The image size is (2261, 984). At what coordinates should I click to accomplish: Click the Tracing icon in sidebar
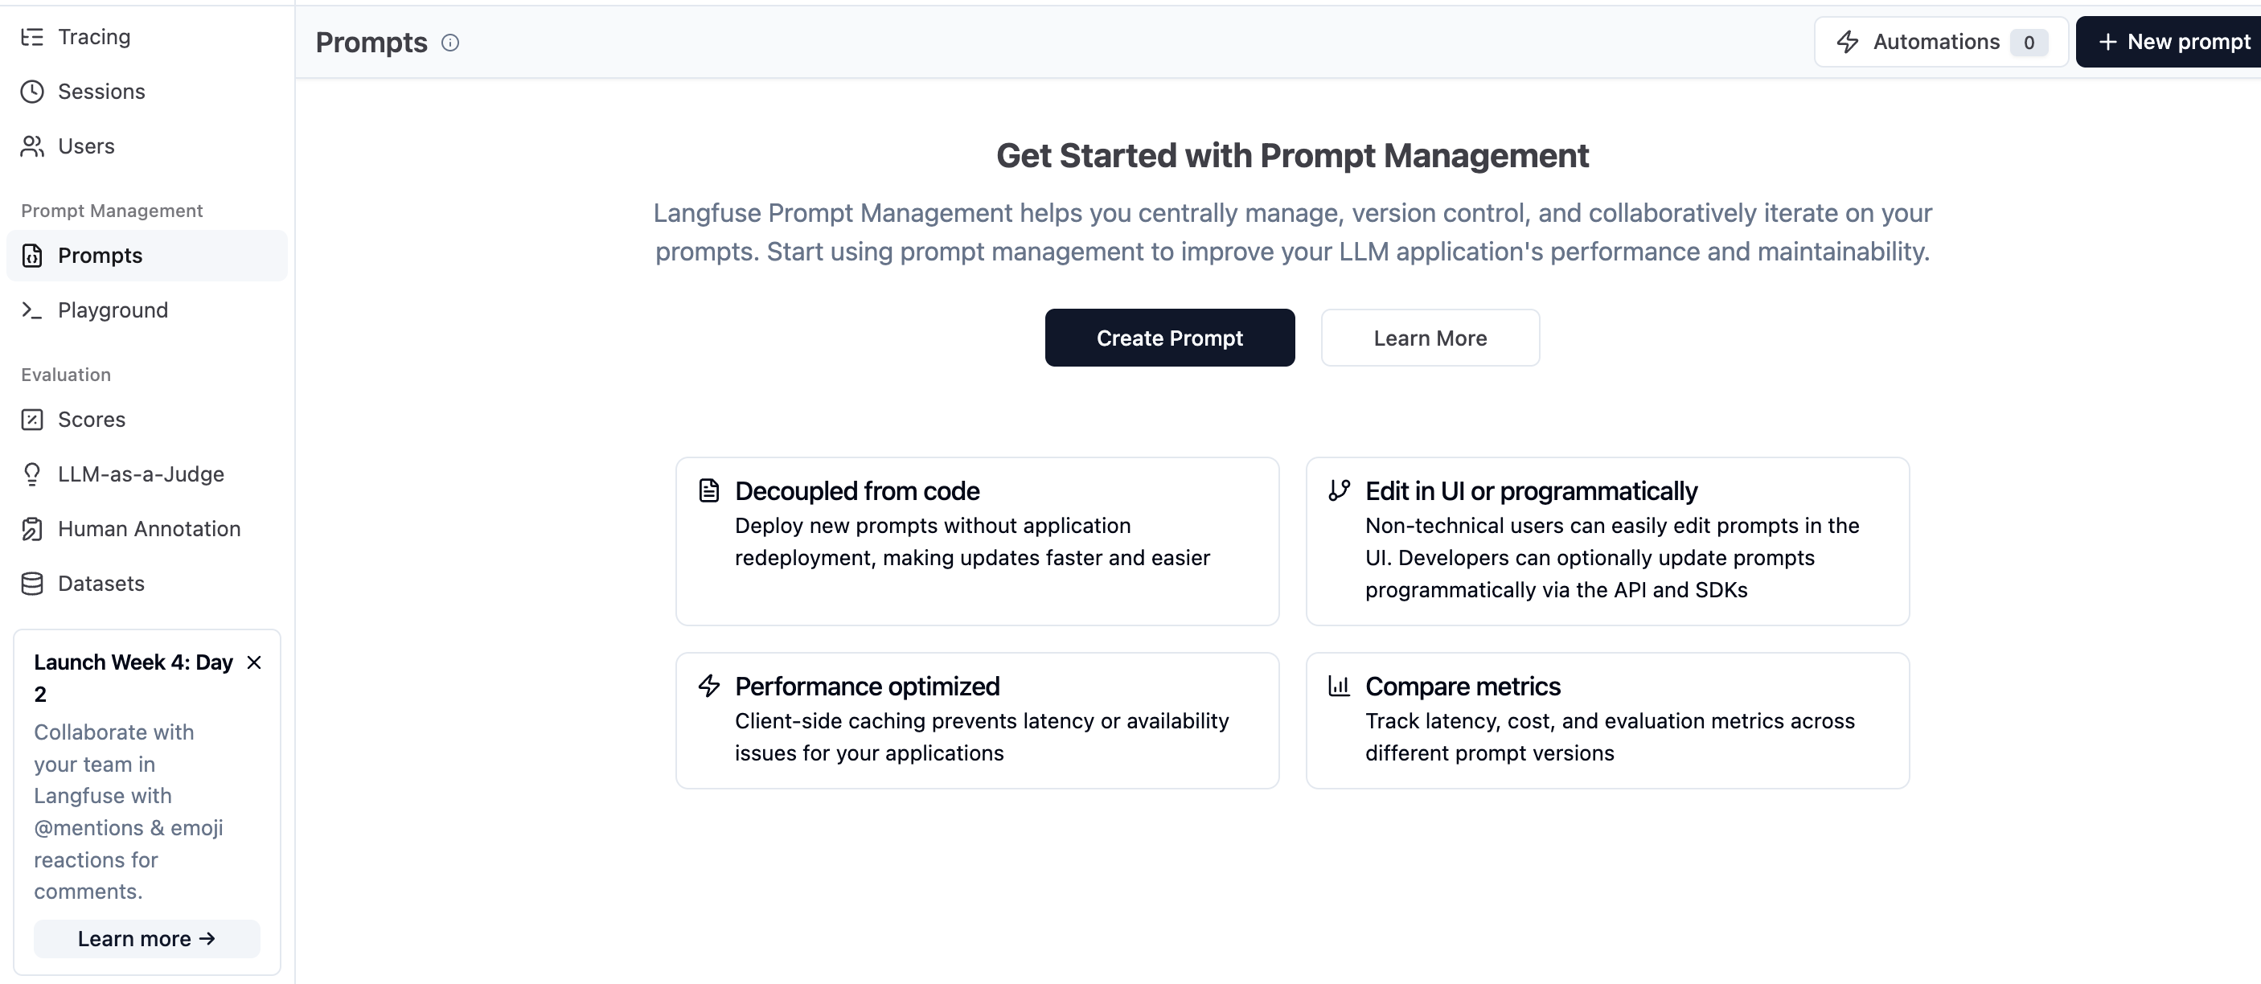point(32,37)
